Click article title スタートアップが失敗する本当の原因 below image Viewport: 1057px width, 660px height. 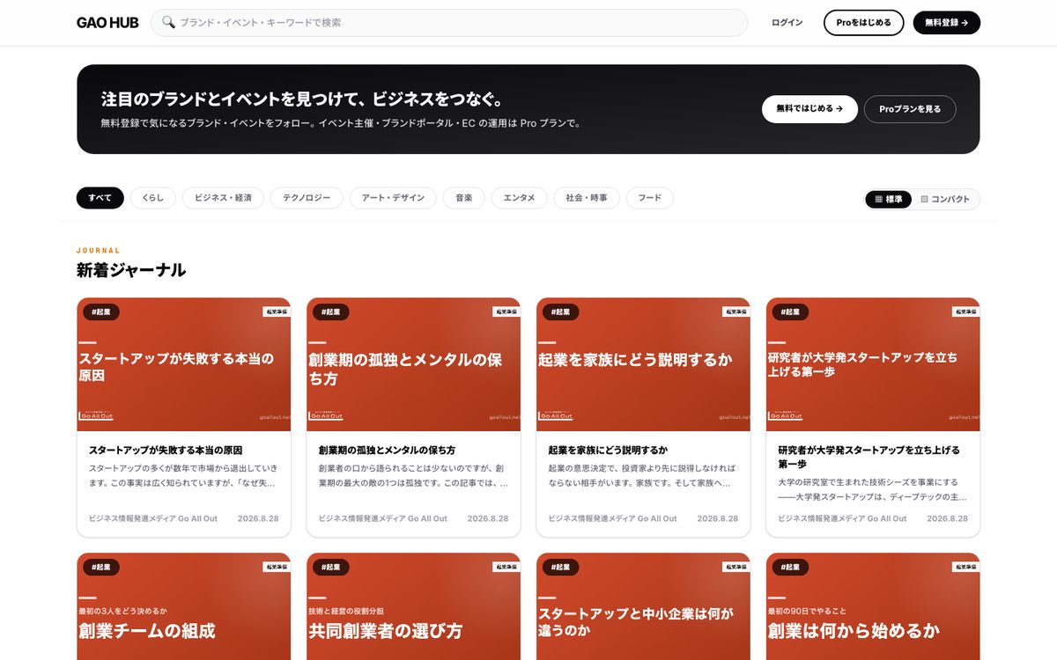(x=166, y=450)
